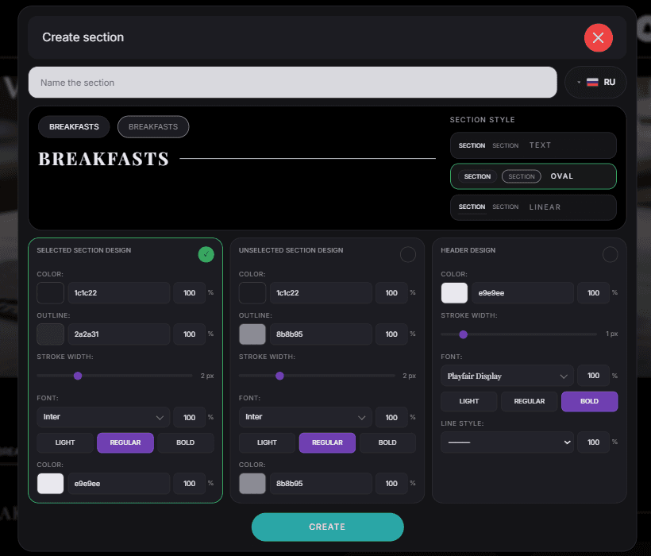Image resolution: width=651 pixels, height=556 pixels.
Task: Set Unselected Section font weight to LIGHT
Action: pyautogui.click(x=267, y=442)
